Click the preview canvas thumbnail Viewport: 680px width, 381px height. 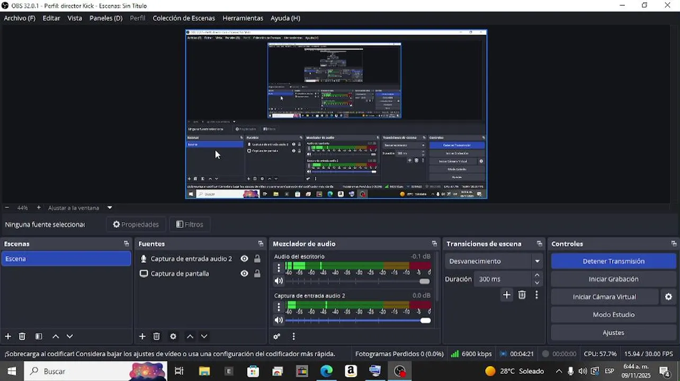[x=336, y=114]
